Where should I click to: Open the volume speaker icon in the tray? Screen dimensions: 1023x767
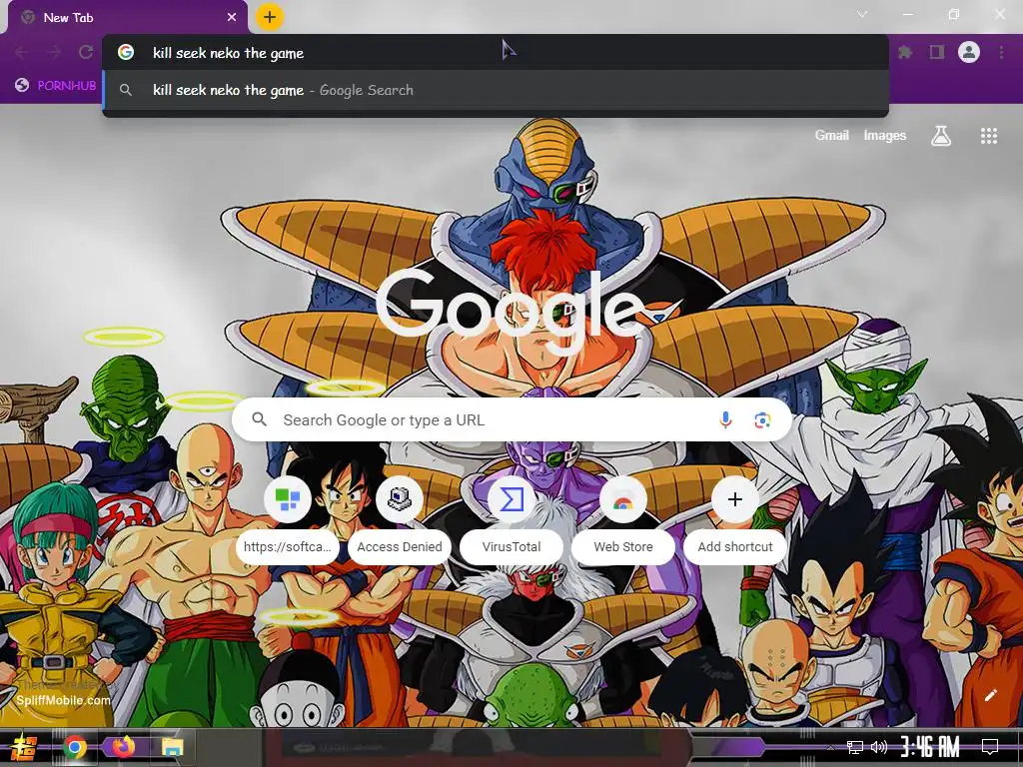click(879, 747)
